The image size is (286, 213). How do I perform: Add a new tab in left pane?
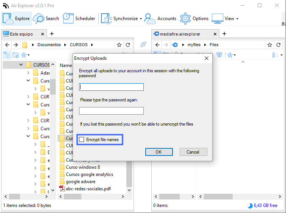click(x=52, y=34)
